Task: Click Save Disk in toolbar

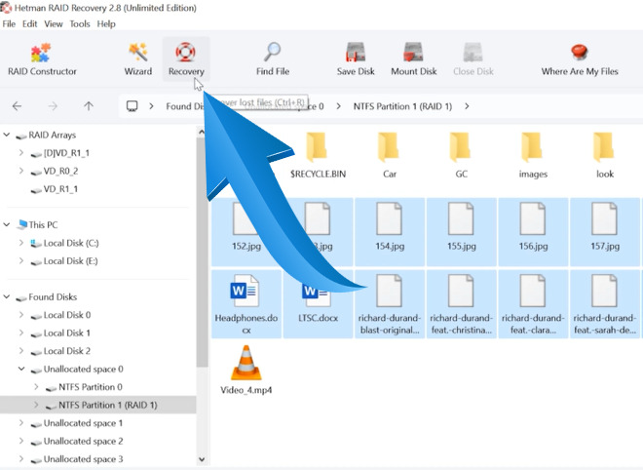Action: 356,59
